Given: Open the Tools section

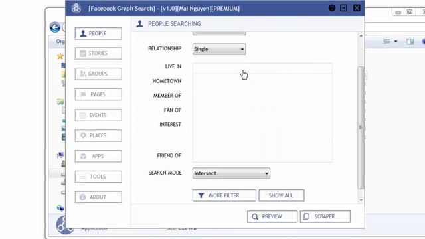Looking at the screenshot, I should point(98,177).
